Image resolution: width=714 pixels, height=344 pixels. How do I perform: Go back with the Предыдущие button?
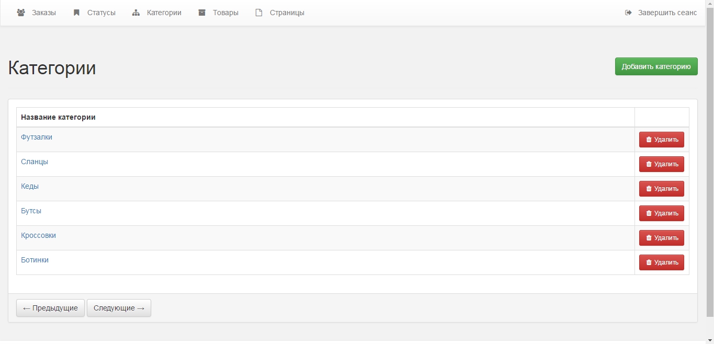point(50,308)
